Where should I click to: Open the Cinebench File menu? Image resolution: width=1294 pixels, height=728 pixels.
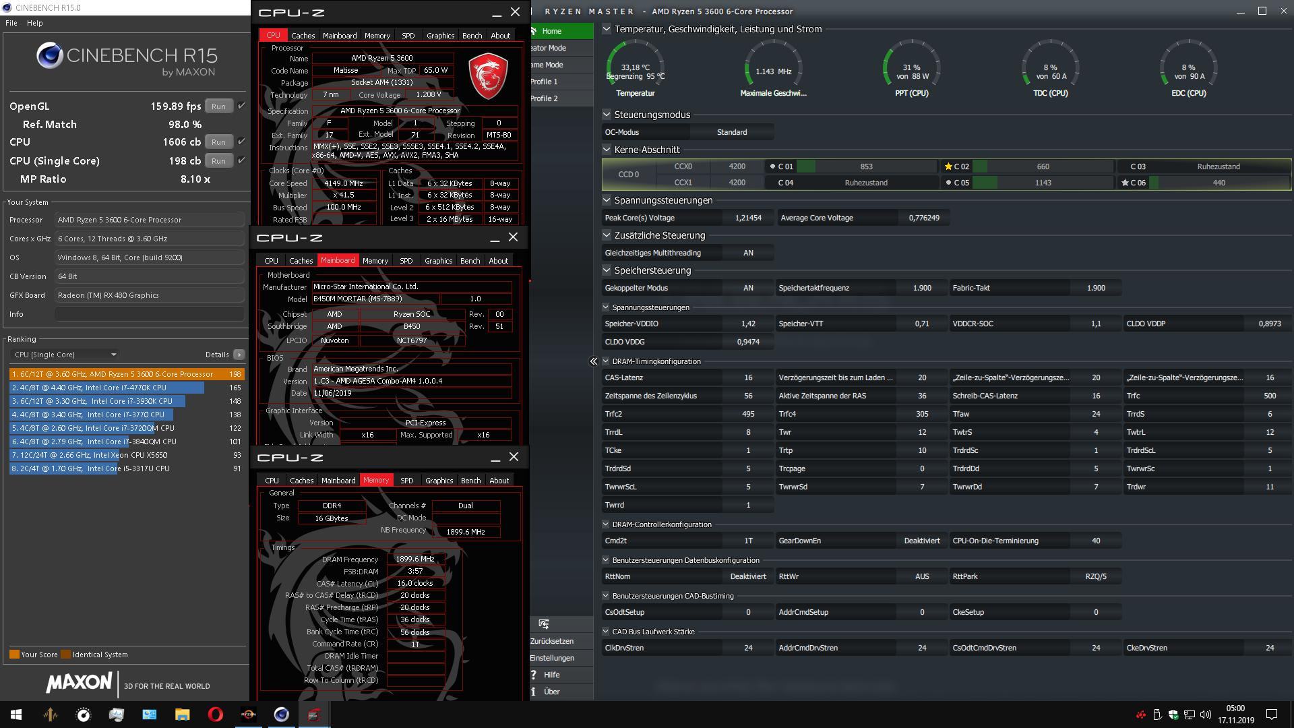click(x=11, y=23)
